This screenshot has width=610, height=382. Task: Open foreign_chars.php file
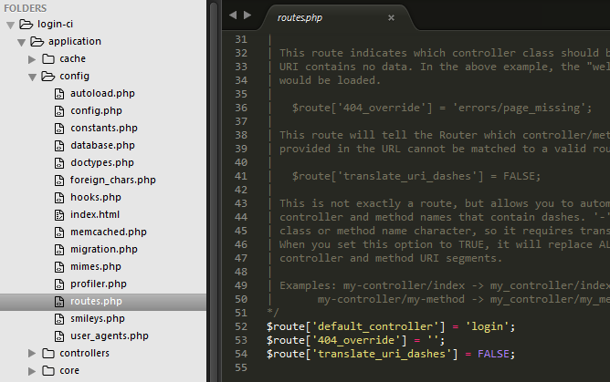click(x=113, y=180)
